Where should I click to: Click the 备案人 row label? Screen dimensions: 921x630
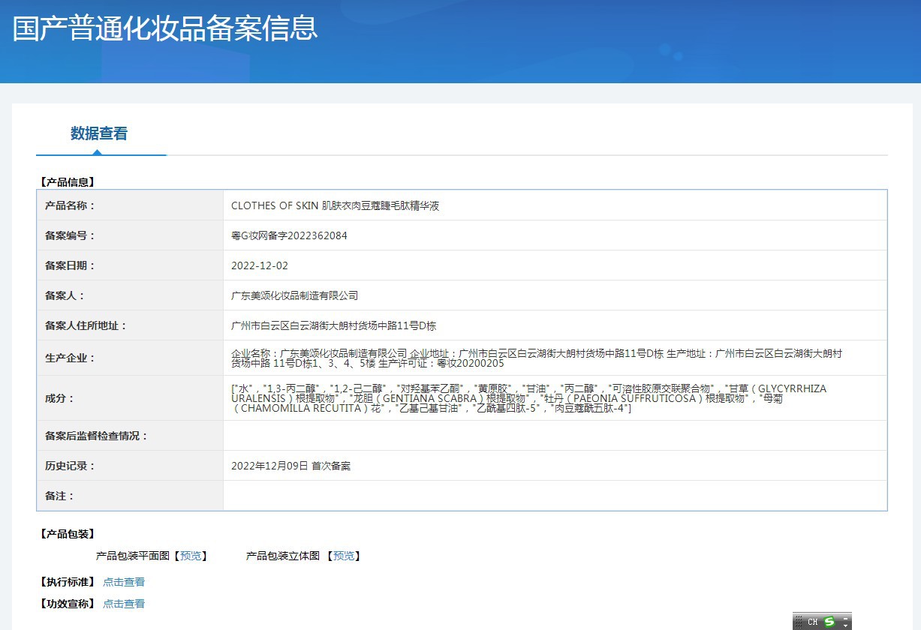[x=65, y=295]
